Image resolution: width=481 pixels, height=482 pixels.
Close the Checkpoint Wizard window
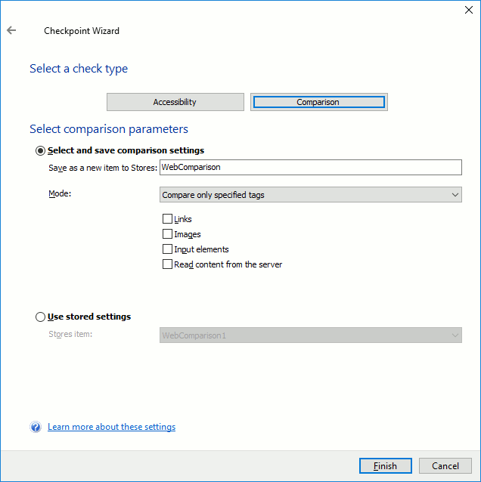[469, 10]
